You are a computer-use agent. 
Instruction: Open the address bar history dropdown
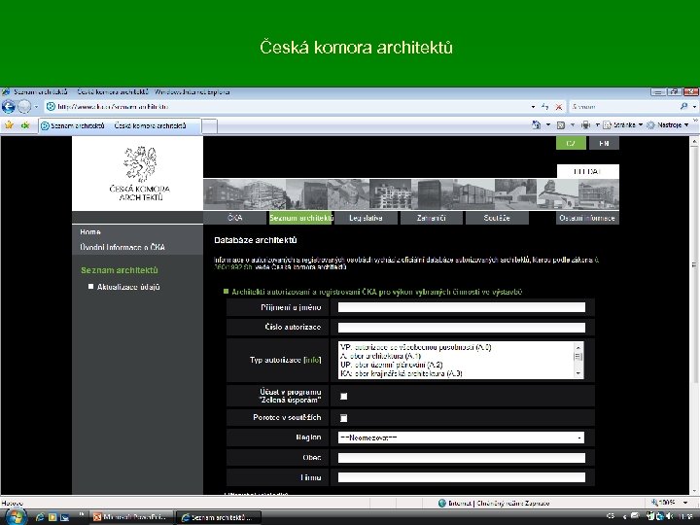click(x=533, y=107)
